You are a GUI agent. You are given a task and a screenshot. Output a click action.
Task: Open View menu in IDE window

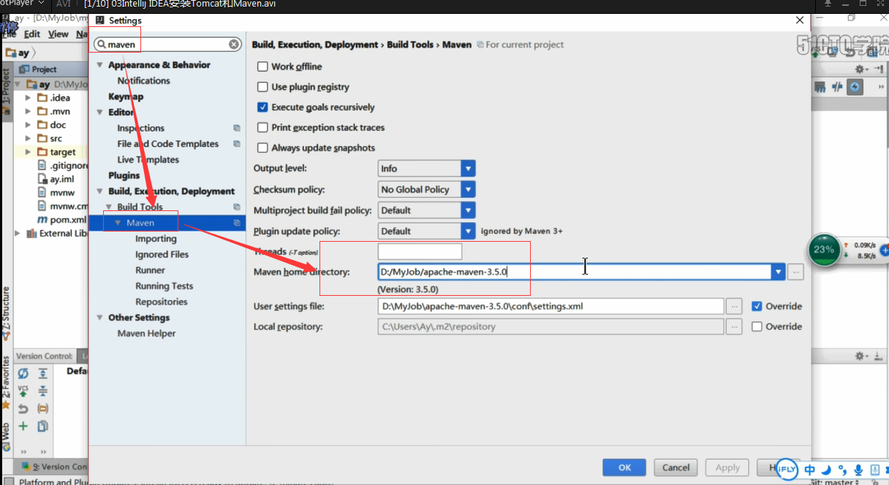58,34
